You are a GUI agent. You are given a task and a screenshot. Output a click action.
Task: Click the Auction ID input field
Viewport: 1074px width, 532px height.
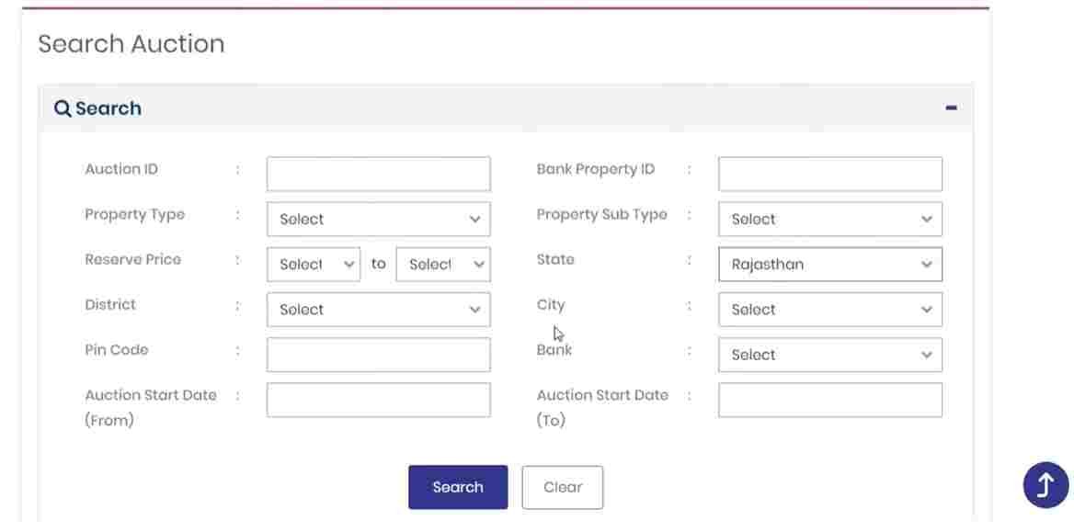pyautogui.click(x=378, y=174)
